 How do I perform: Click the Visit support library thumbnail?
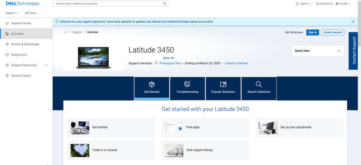coord(174,150)
